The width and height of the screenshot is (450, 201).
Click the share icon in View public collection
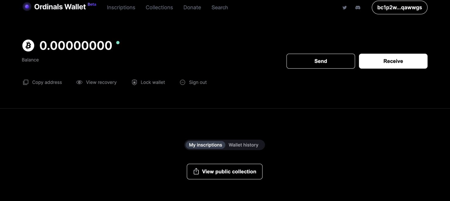[196, 171]
